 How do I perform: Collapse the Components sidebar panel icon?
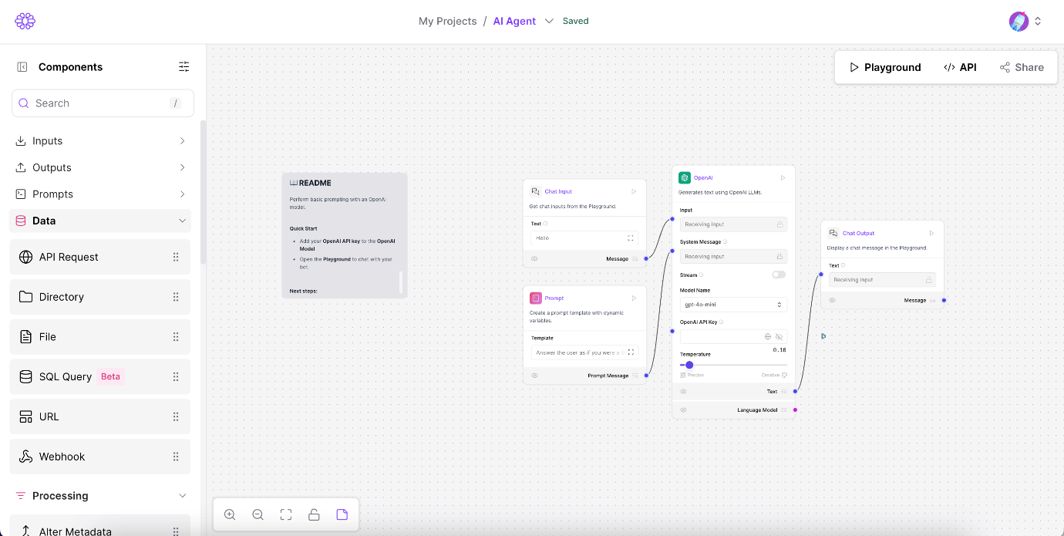(x=22, y=66)
